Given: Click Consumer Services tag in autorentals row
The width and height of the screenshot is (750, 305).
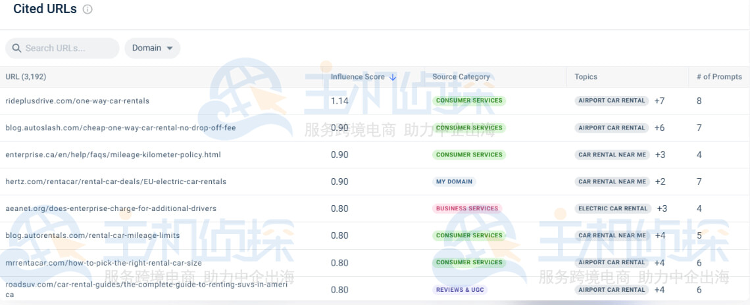Looking at the screenshot, I should (x=468, y=235).
